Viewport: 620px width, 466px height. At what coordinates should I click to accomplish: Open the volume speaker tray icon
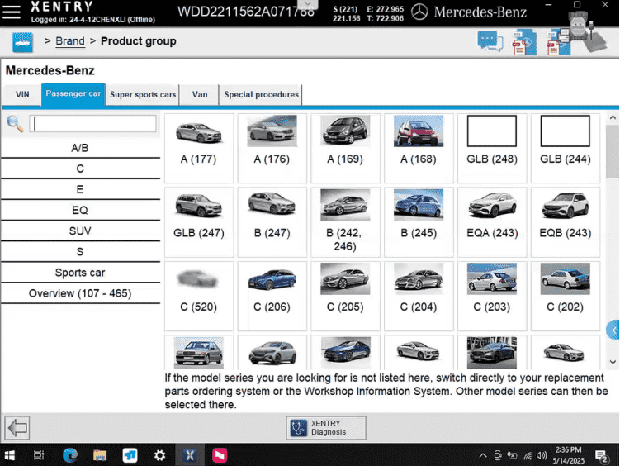click(542, 456)
